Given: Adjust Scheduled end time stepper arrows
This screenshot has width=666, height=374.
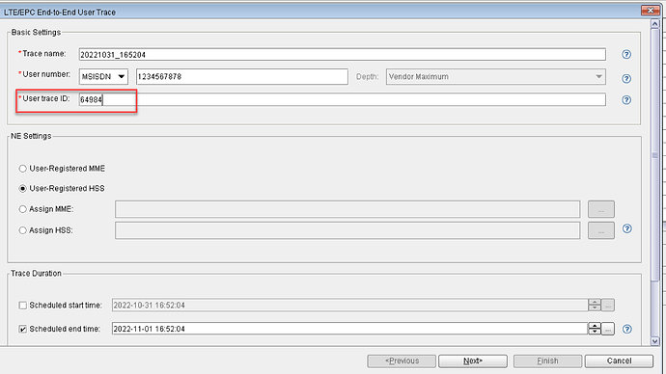Looking at the screenshot, I should point(595,329).
